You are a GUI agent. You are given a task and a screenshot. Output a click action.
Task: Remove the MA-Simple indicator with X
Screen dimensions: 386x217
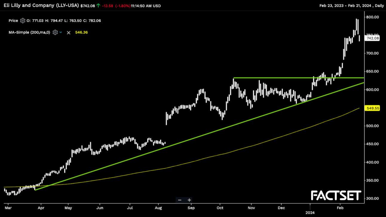[69, 33]
